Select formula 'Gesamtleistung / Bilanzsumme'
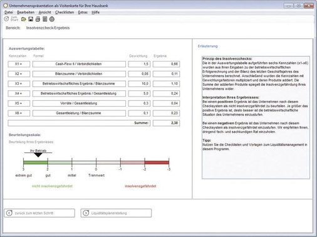The image size is (317, 237). (x=79, y=113)
